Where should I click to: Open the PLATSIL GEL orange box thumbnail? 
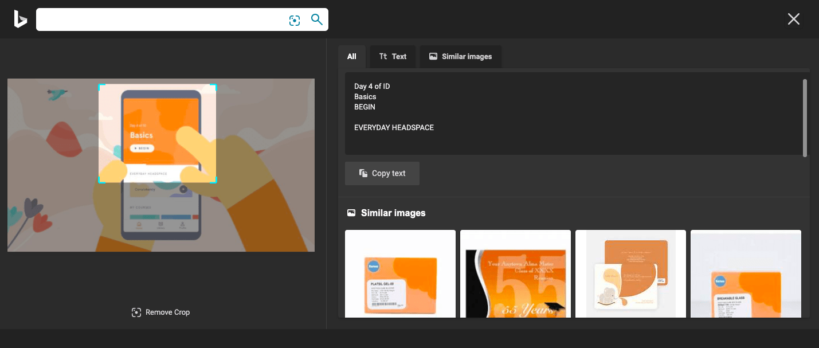[400, 273]
